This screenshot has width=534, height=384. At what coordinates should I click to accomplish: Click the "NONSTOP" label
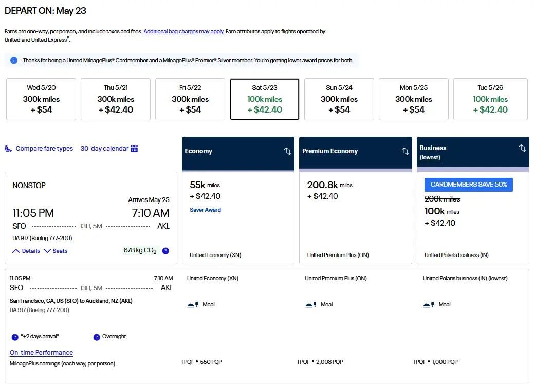pyautogui.click(x=29, y=186)
